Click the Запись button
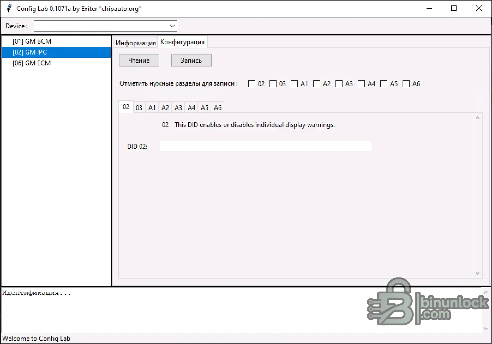The width and height of the screenshot is (492, 344). click(x=191, y=60)
